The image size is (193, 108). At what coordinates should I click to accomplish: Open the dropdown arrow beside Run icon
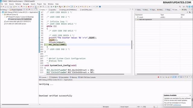pos(58,7)
